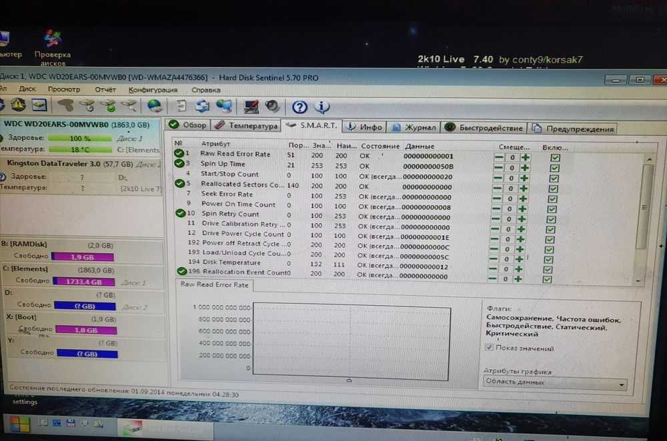Screen dimensions: 667x441
Task: Click the Атрибут column header
Action: pos(215,144)
